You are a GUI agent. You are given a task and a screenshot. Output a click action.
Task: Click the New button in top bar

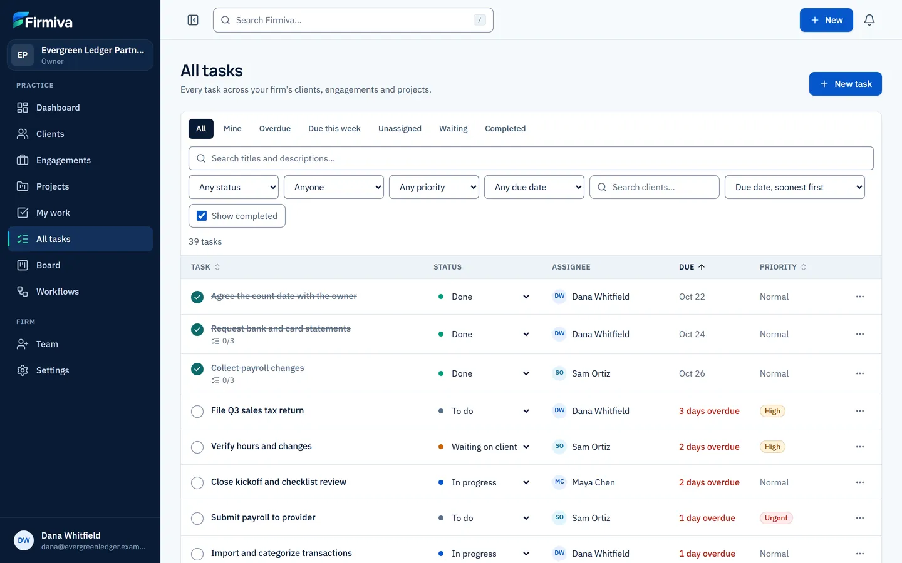(826, 20)
